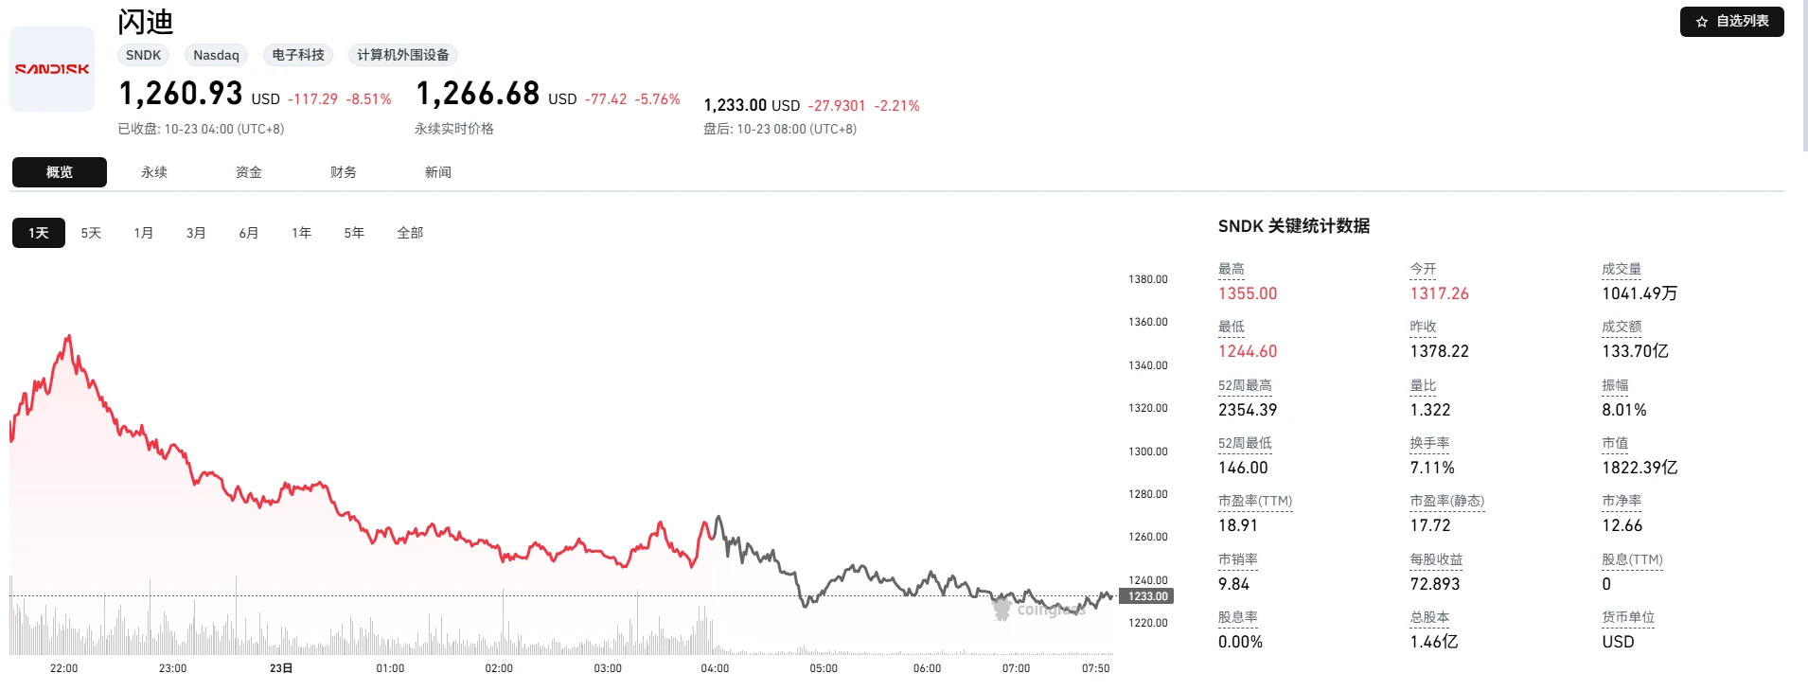Screen dimensions: 1808x691
Task: Click the star icon on 自选列表 button
Action: [1702, 22]
